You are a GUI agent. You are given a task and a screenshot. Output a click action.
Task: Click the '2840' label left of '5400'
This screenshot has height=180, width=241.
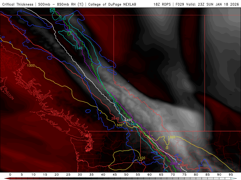point(115,118)
